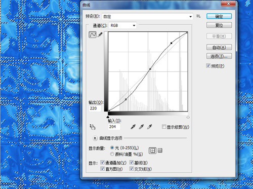Screen dimensions: 253x189
Task: Close the Curves dialog window
Action: click(x=228, y=4)
